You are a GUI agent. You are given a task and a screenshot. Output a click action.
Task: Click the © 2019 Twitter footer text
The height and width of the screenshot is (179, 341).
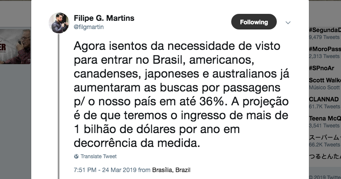(x=325, y=176)
